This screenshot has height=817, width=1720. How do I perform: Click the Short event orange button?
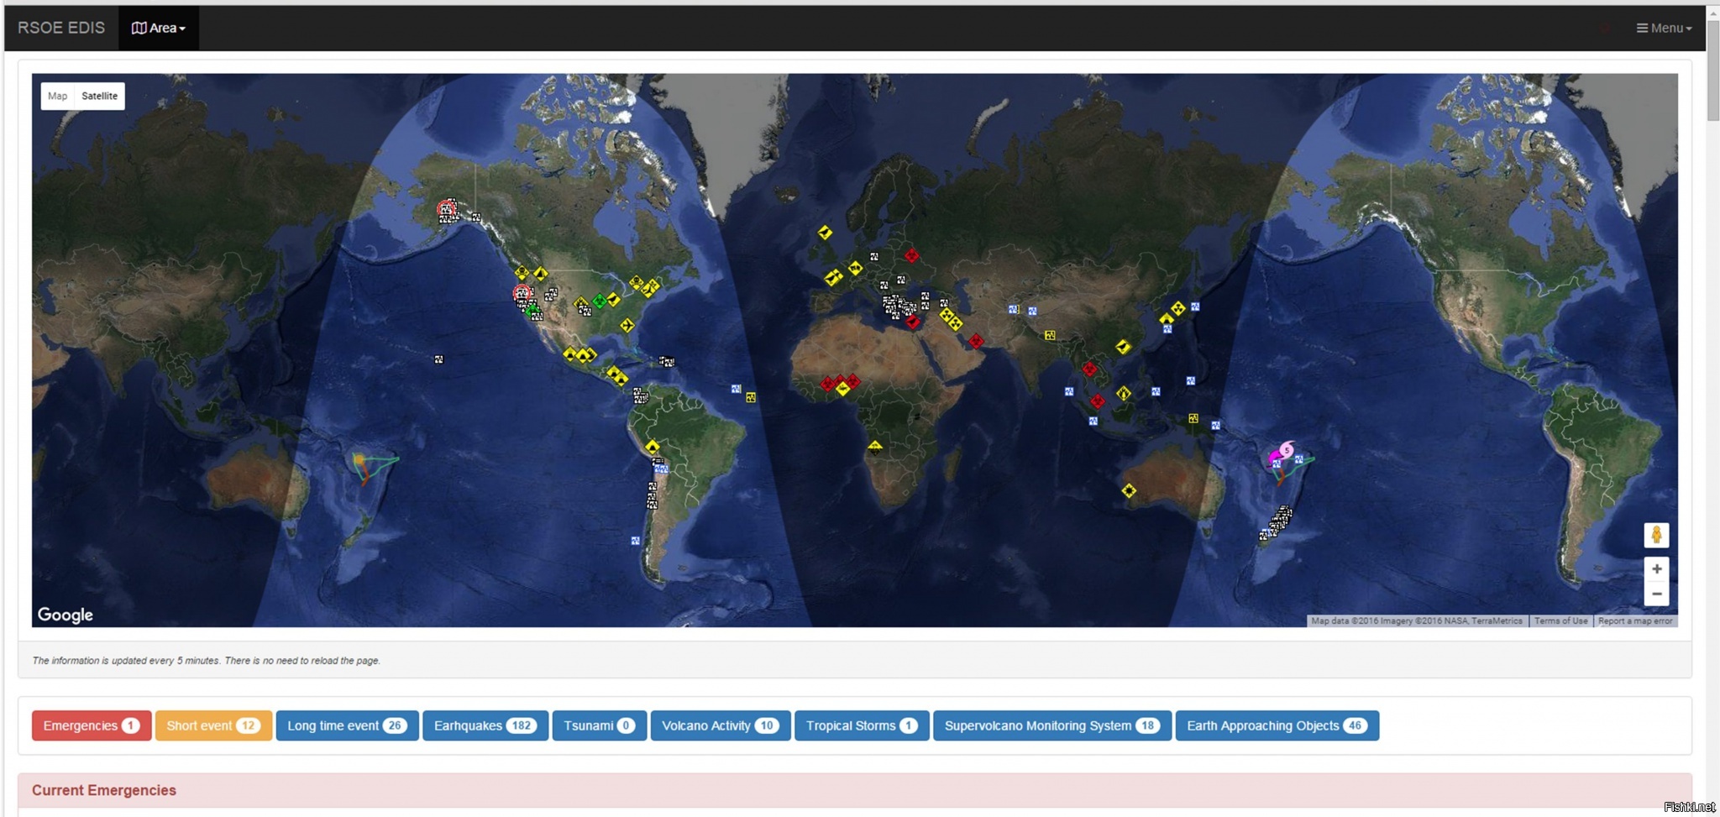(212, 725)
